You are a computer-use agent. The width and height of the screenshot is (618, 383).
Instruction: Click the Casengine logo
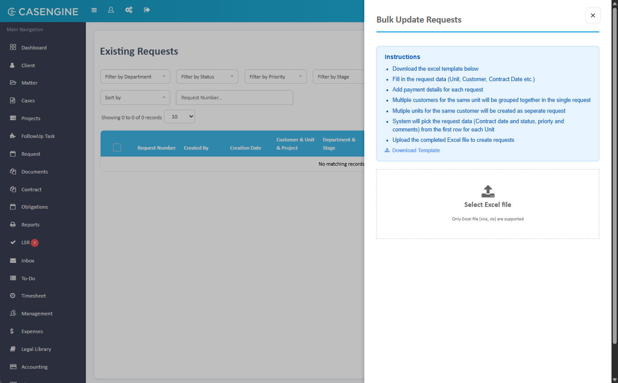[x=43, y=12]
